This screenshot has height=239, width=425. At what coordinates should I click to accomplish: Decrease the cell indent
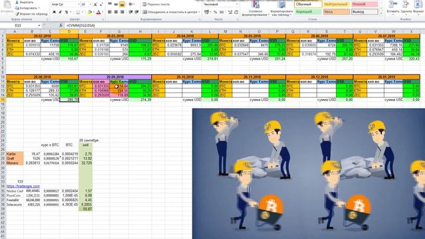point(131,12)
